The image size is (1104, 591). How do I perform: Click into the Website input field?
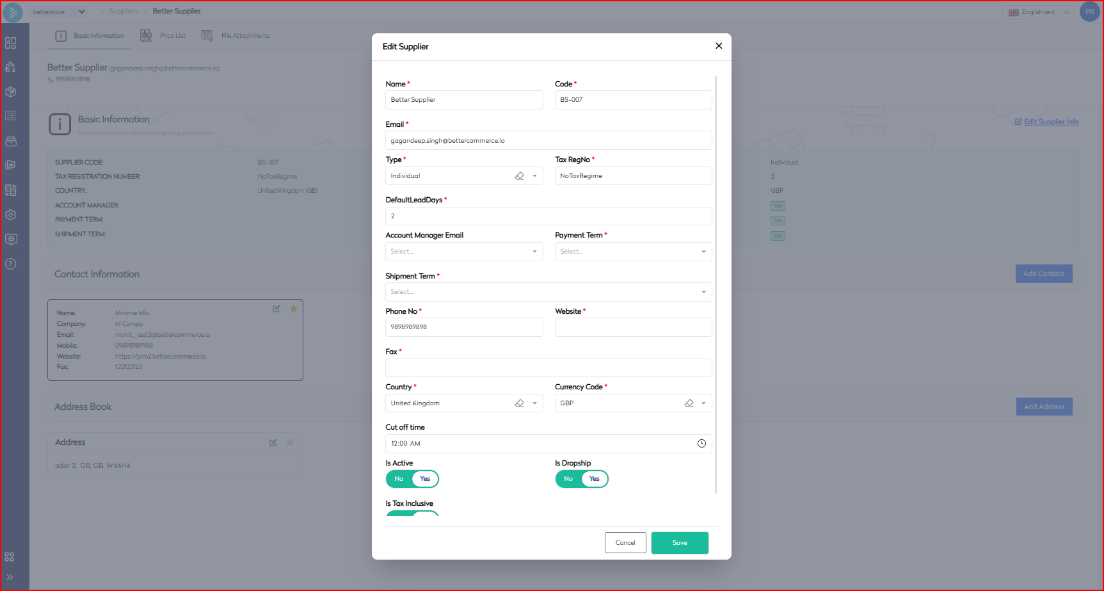pos(633,327)
